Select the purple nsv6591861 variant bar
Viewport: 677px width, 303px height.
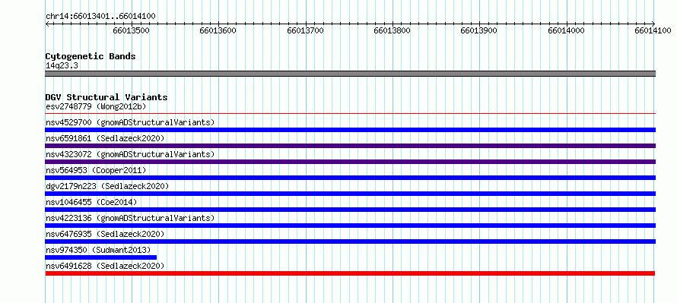pos(350,146)
